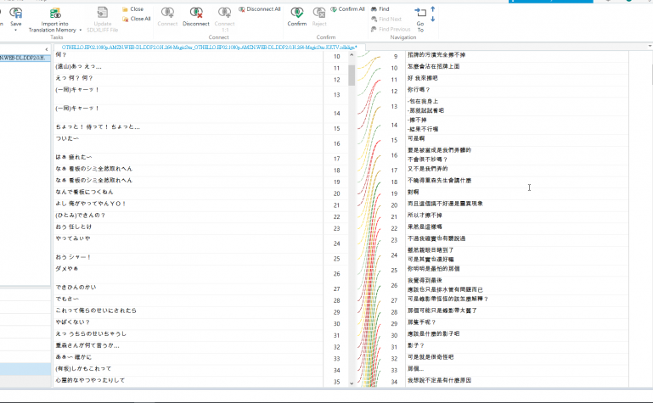This screenshot has height=403, width=653.
Task: Click the Close All icon
Action: 125,18
